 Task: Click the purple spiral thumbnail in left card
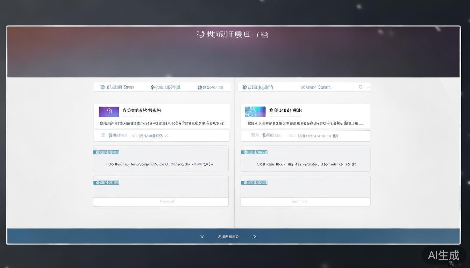click(109, 112)
